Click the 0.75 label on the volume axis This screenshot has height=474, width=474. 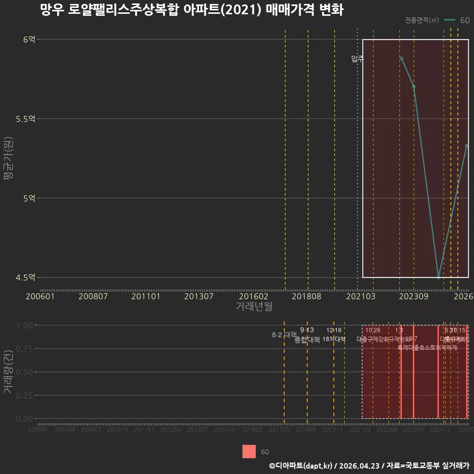(24, 349)
